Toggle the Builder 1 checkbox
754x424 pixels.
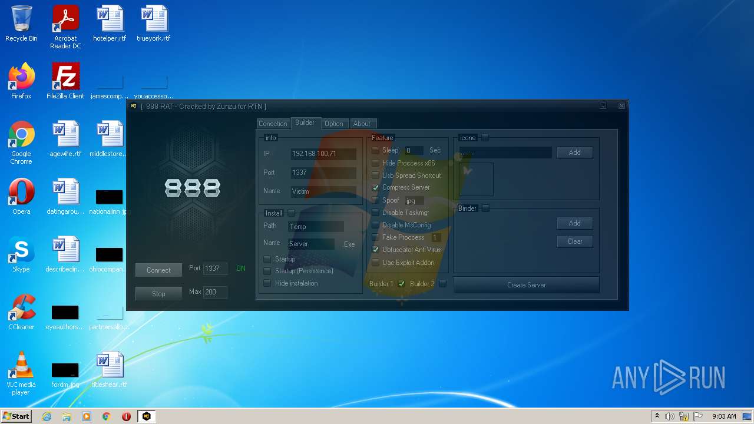[402, 284]
